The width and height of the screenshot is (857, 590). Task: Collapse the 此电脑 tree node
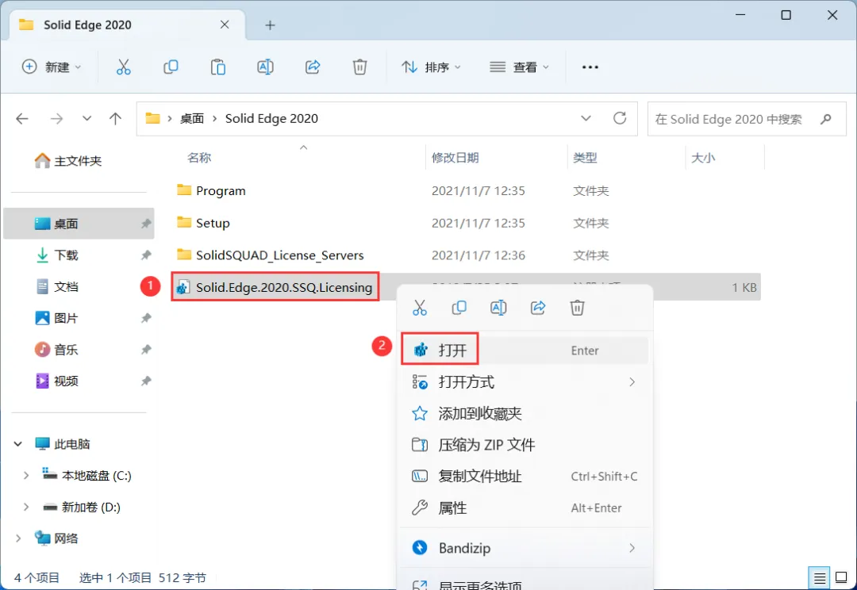pyautogui.click(x=18, y=444)
